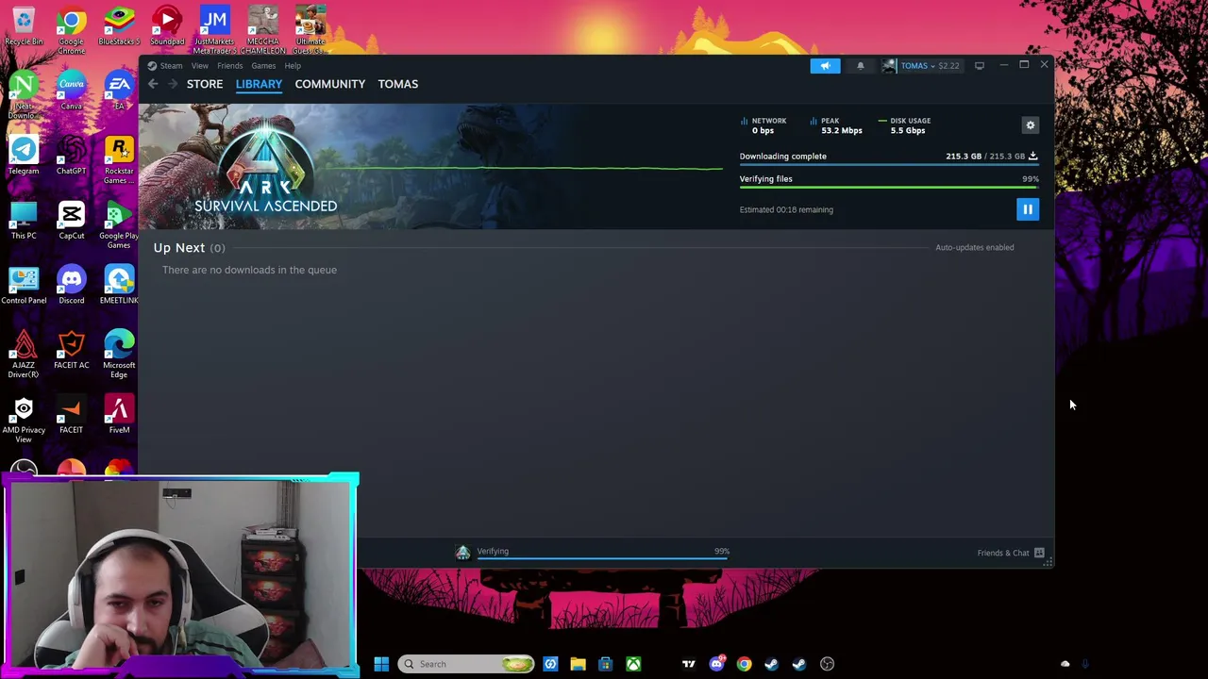1208x679 pixels.
Task: Select the CapCut desktop shortcut
Action: click(x=71, y=222)
